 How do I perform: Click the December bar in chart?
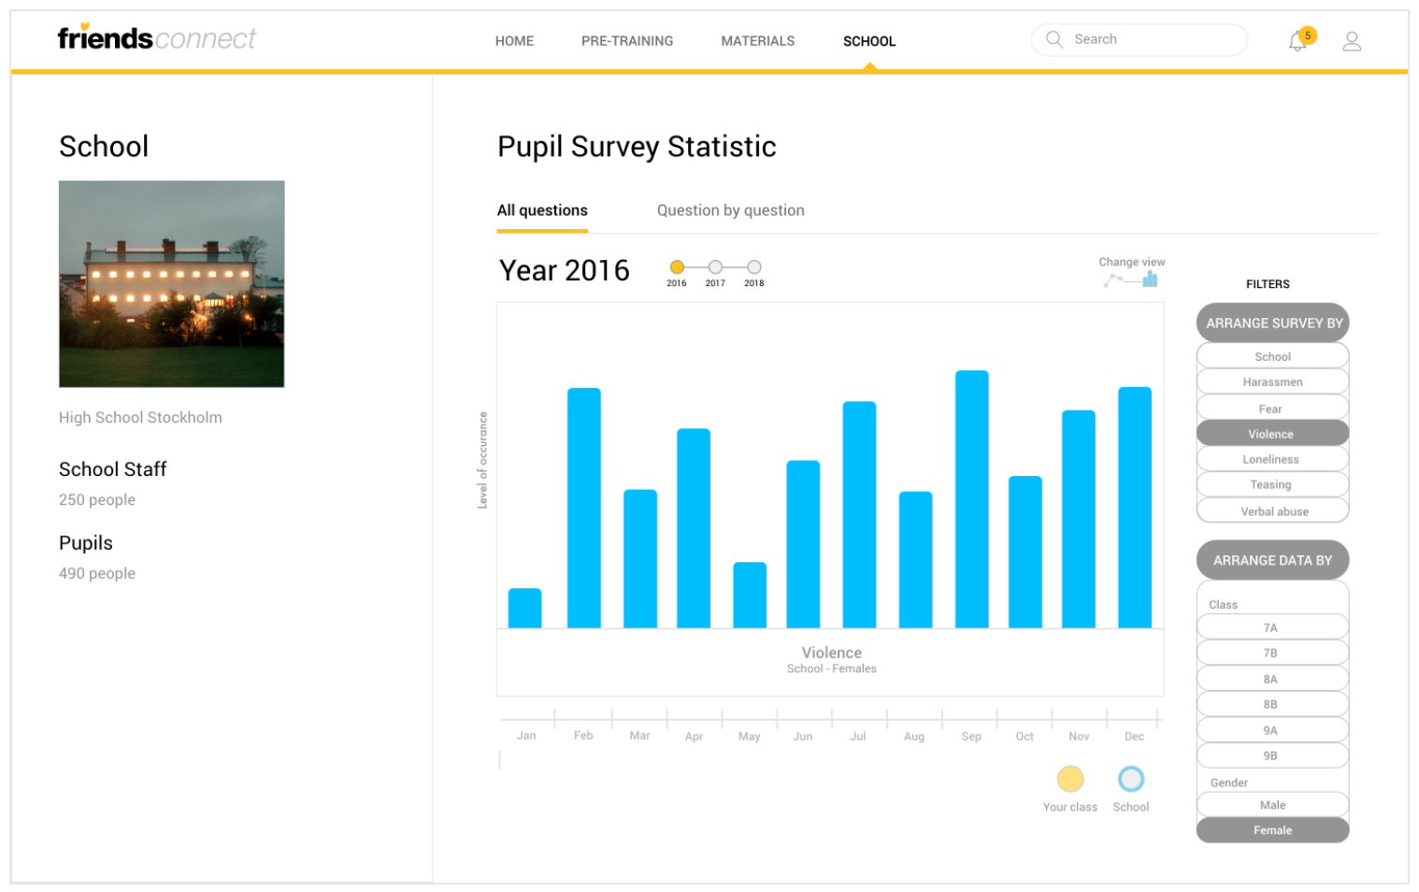1135,508
